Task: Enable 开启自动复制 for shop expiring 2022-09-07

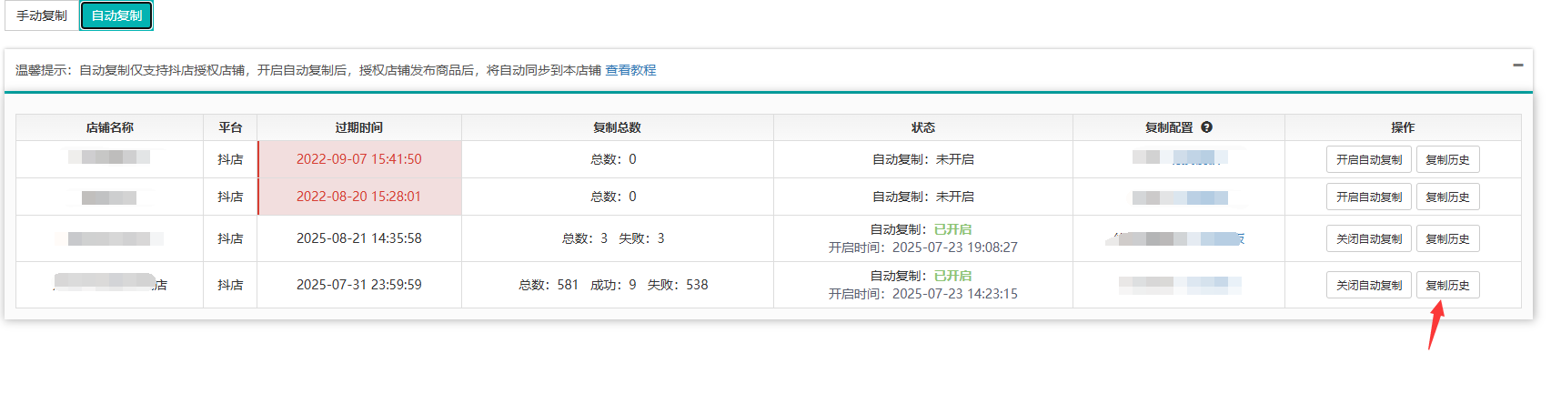Action: coord(1368,159)
